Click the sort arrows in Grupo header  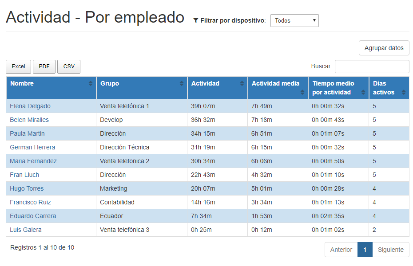tap(181, 83)
